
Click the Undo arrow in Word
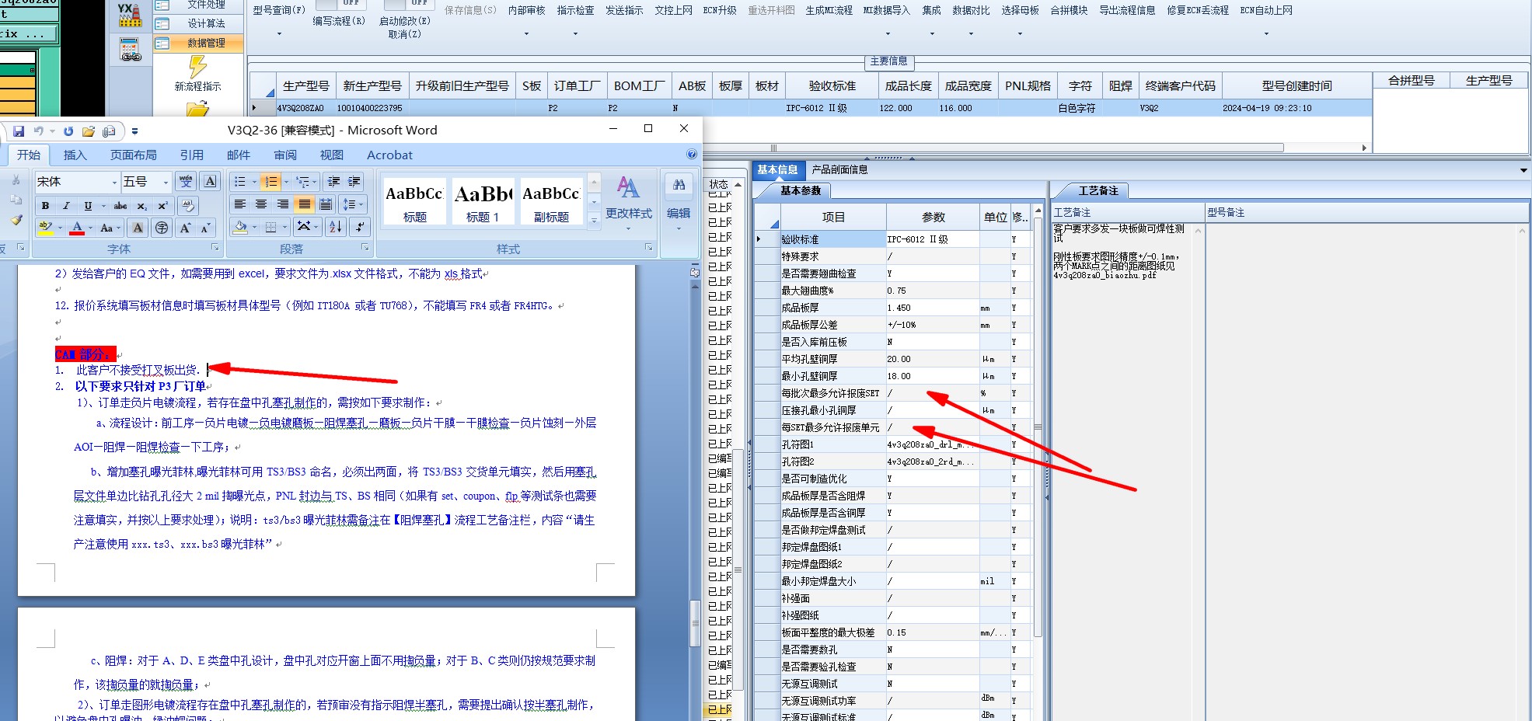click(x=38, y=131)
